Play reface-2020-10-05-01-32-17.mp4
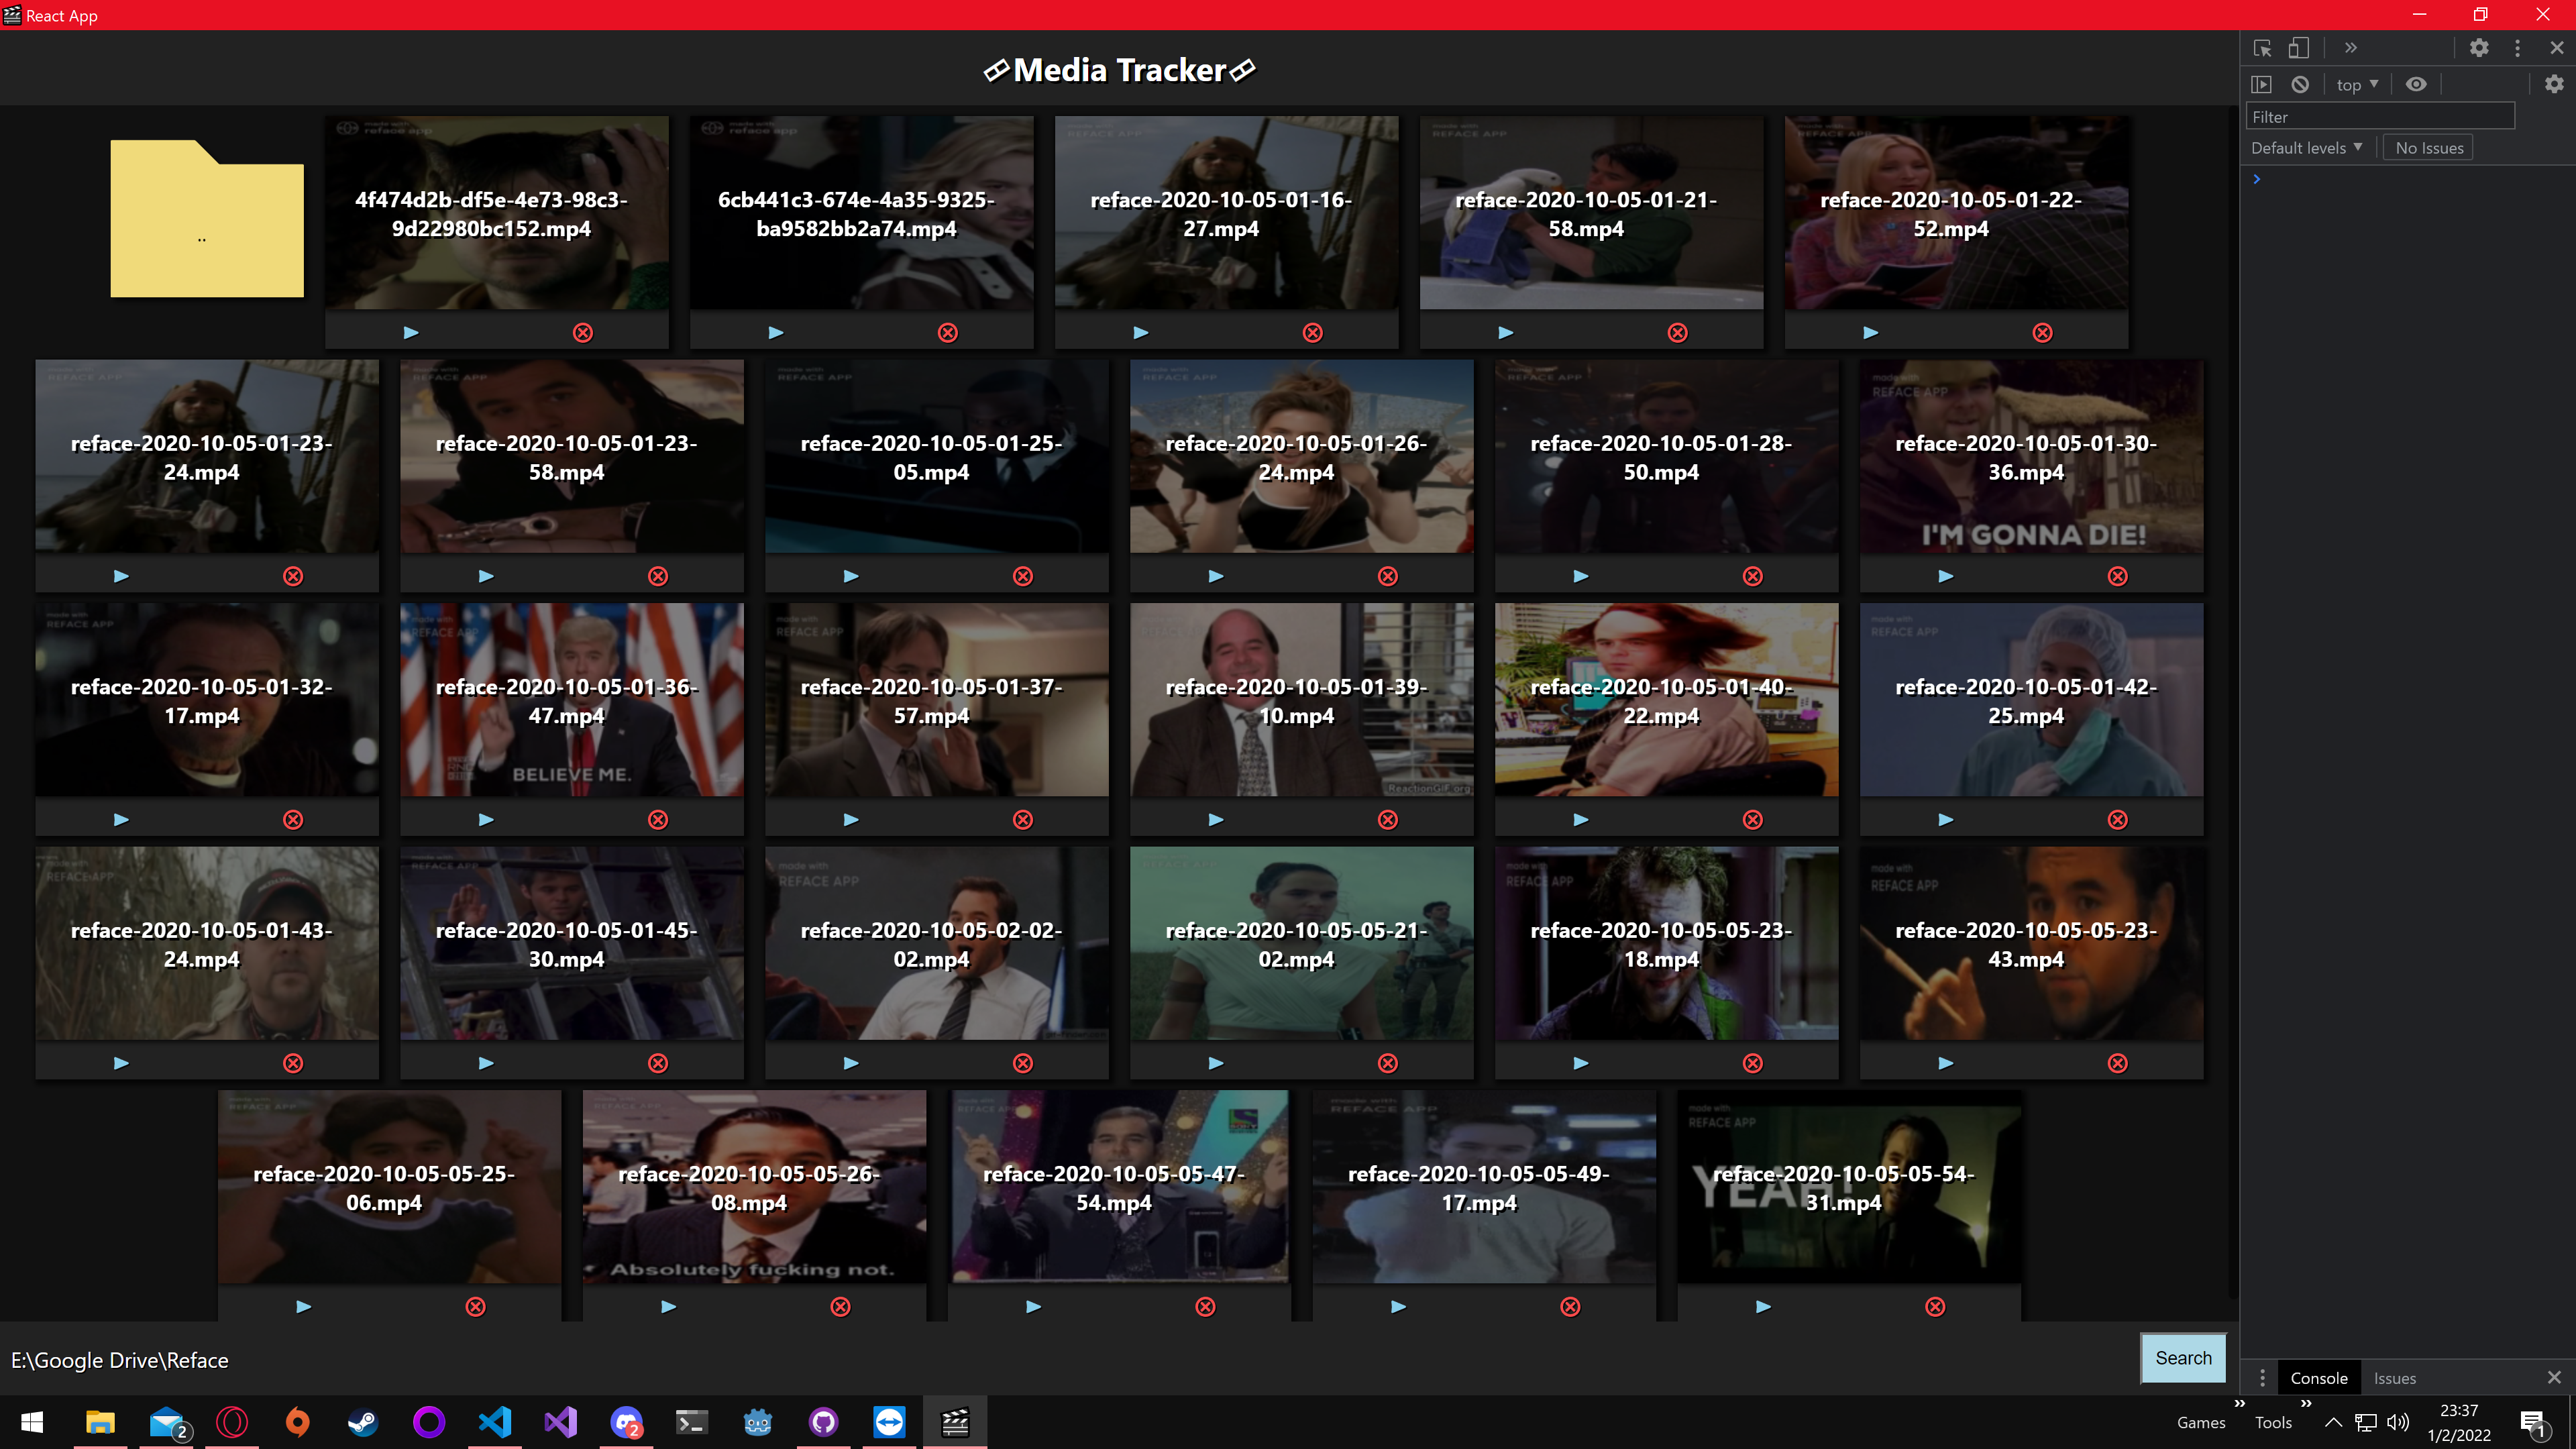 coord(121,819)
